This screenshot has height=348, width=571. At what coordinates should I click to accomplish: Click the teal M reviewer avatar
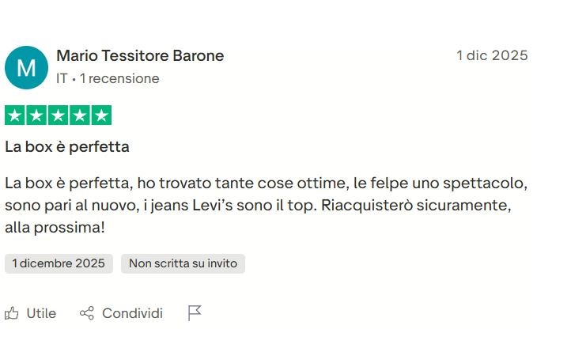point(26,67)
